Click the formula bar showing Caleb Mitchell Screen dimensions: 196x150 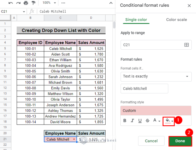click(x=76, y=11)
